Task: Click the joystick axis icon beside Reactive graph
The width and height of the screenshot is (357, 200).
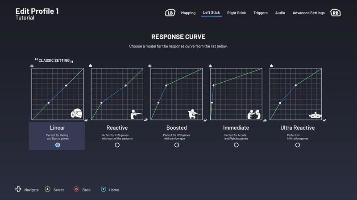Action: [x=146, y=120]
